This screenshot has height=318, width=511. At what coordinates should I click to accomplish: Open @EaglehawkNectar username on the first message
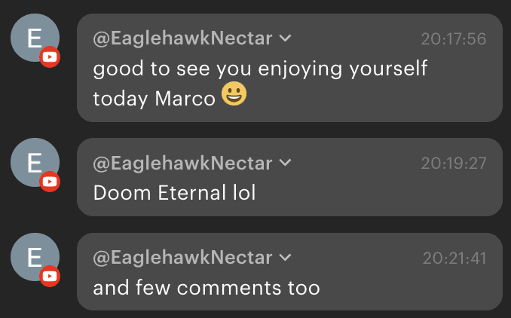pyautogui.click(x=182, y=38)
